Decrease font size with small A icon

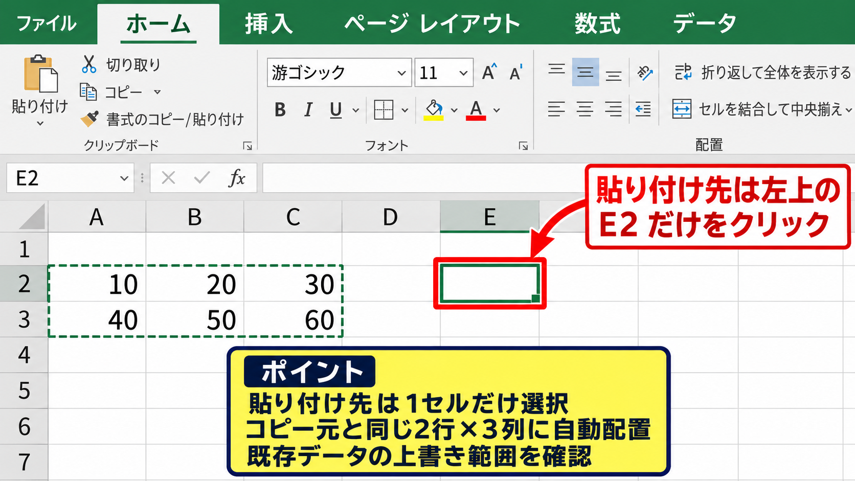[x=516, y=73]
